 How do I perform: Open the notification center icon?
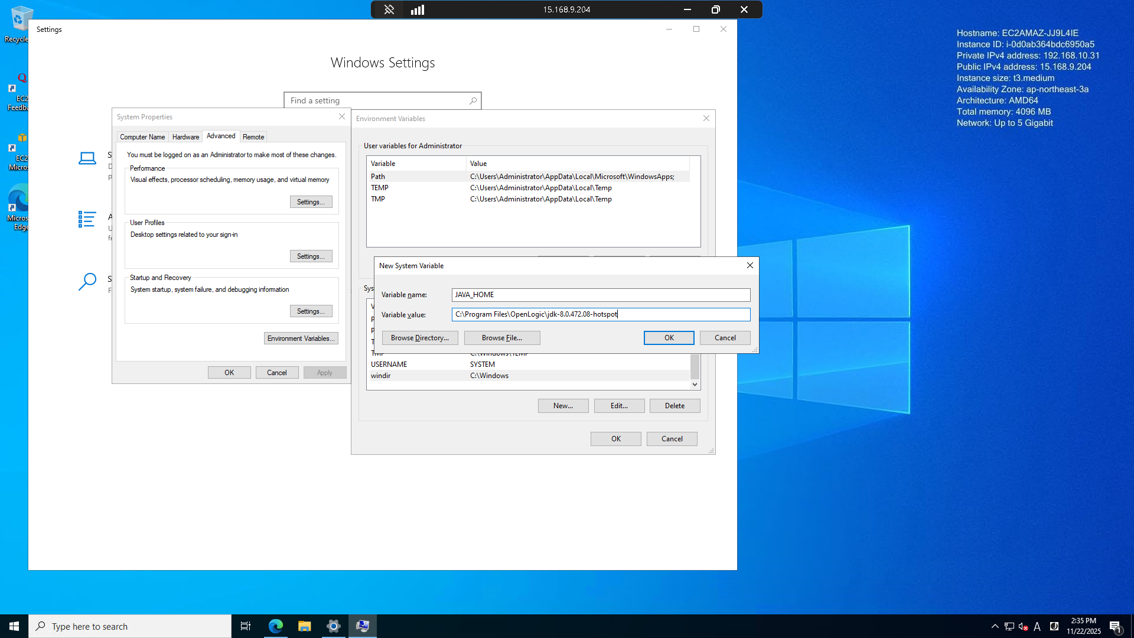(x=1115, y=626)
